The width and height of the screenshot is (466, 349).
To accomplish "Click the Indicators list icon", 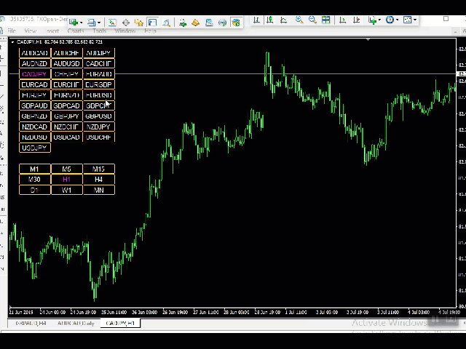I will coord(372,20).
